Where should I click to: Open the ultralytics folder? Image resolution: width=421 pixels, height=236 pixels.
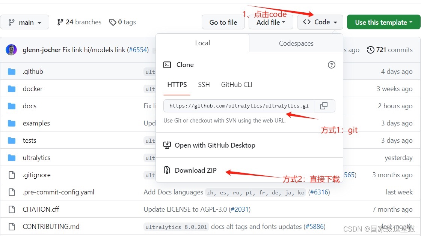coord(36,157)
